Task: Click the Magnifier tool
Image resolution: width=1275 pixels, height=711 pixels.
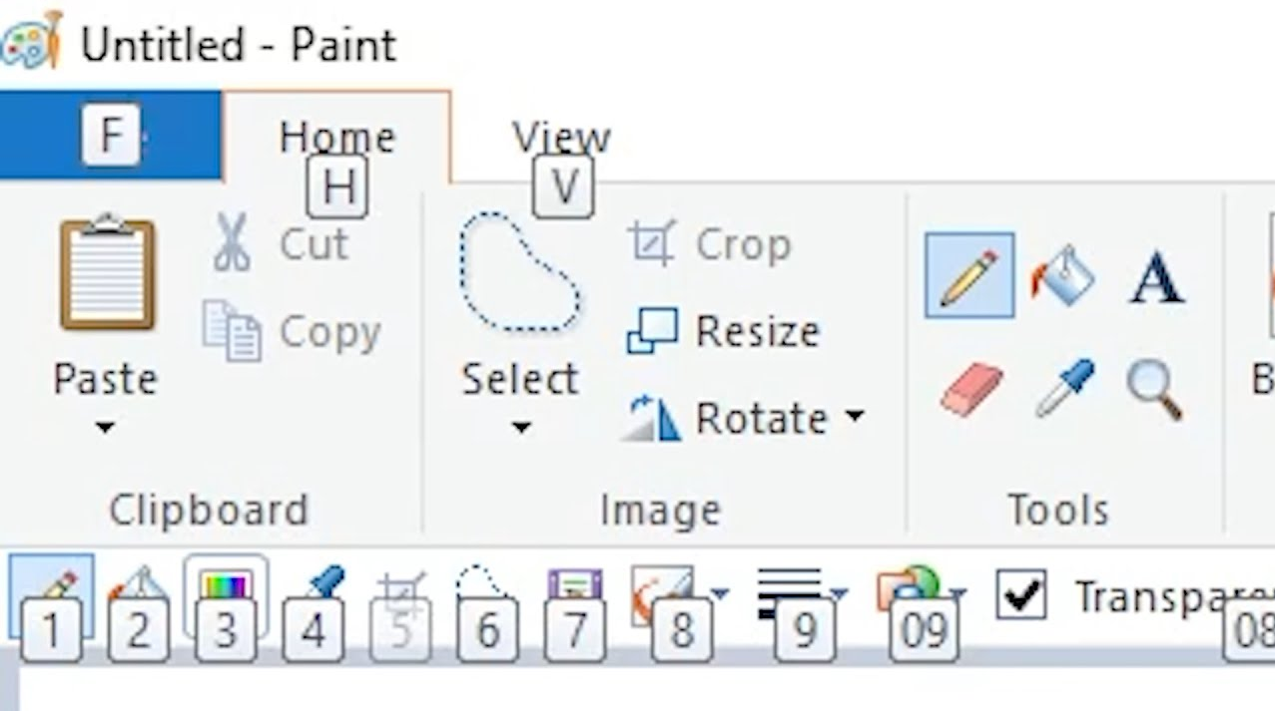Action: 1154,389
